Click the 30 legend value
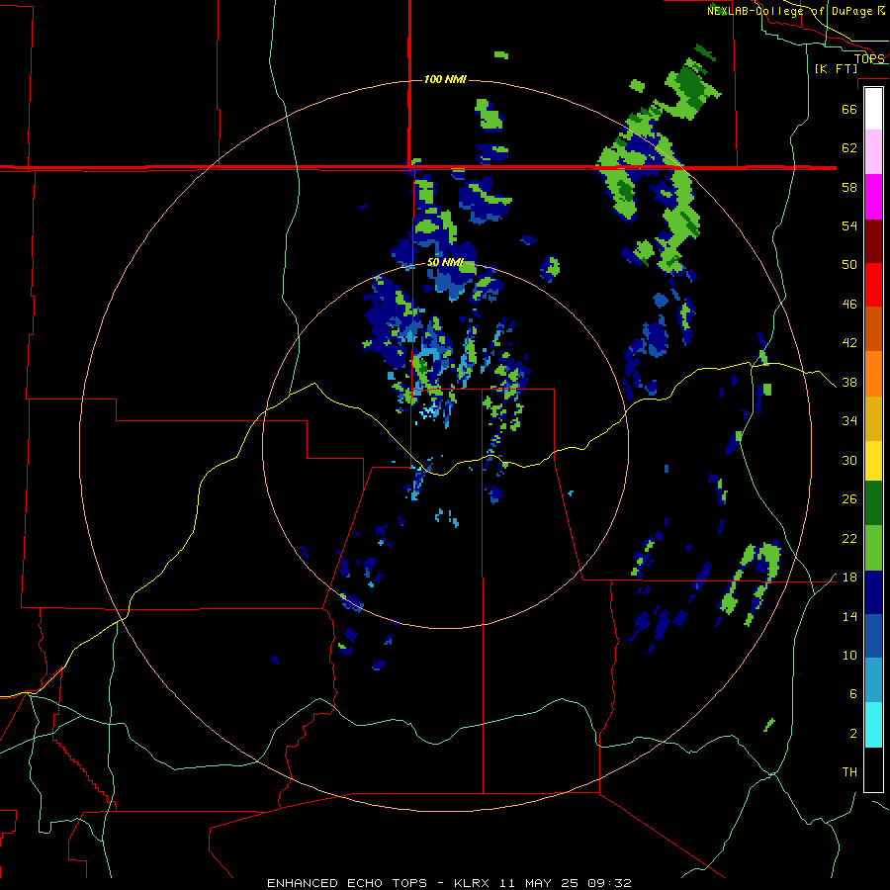The height and width of the screenshot is (890, 890). (x=849, y=460)
